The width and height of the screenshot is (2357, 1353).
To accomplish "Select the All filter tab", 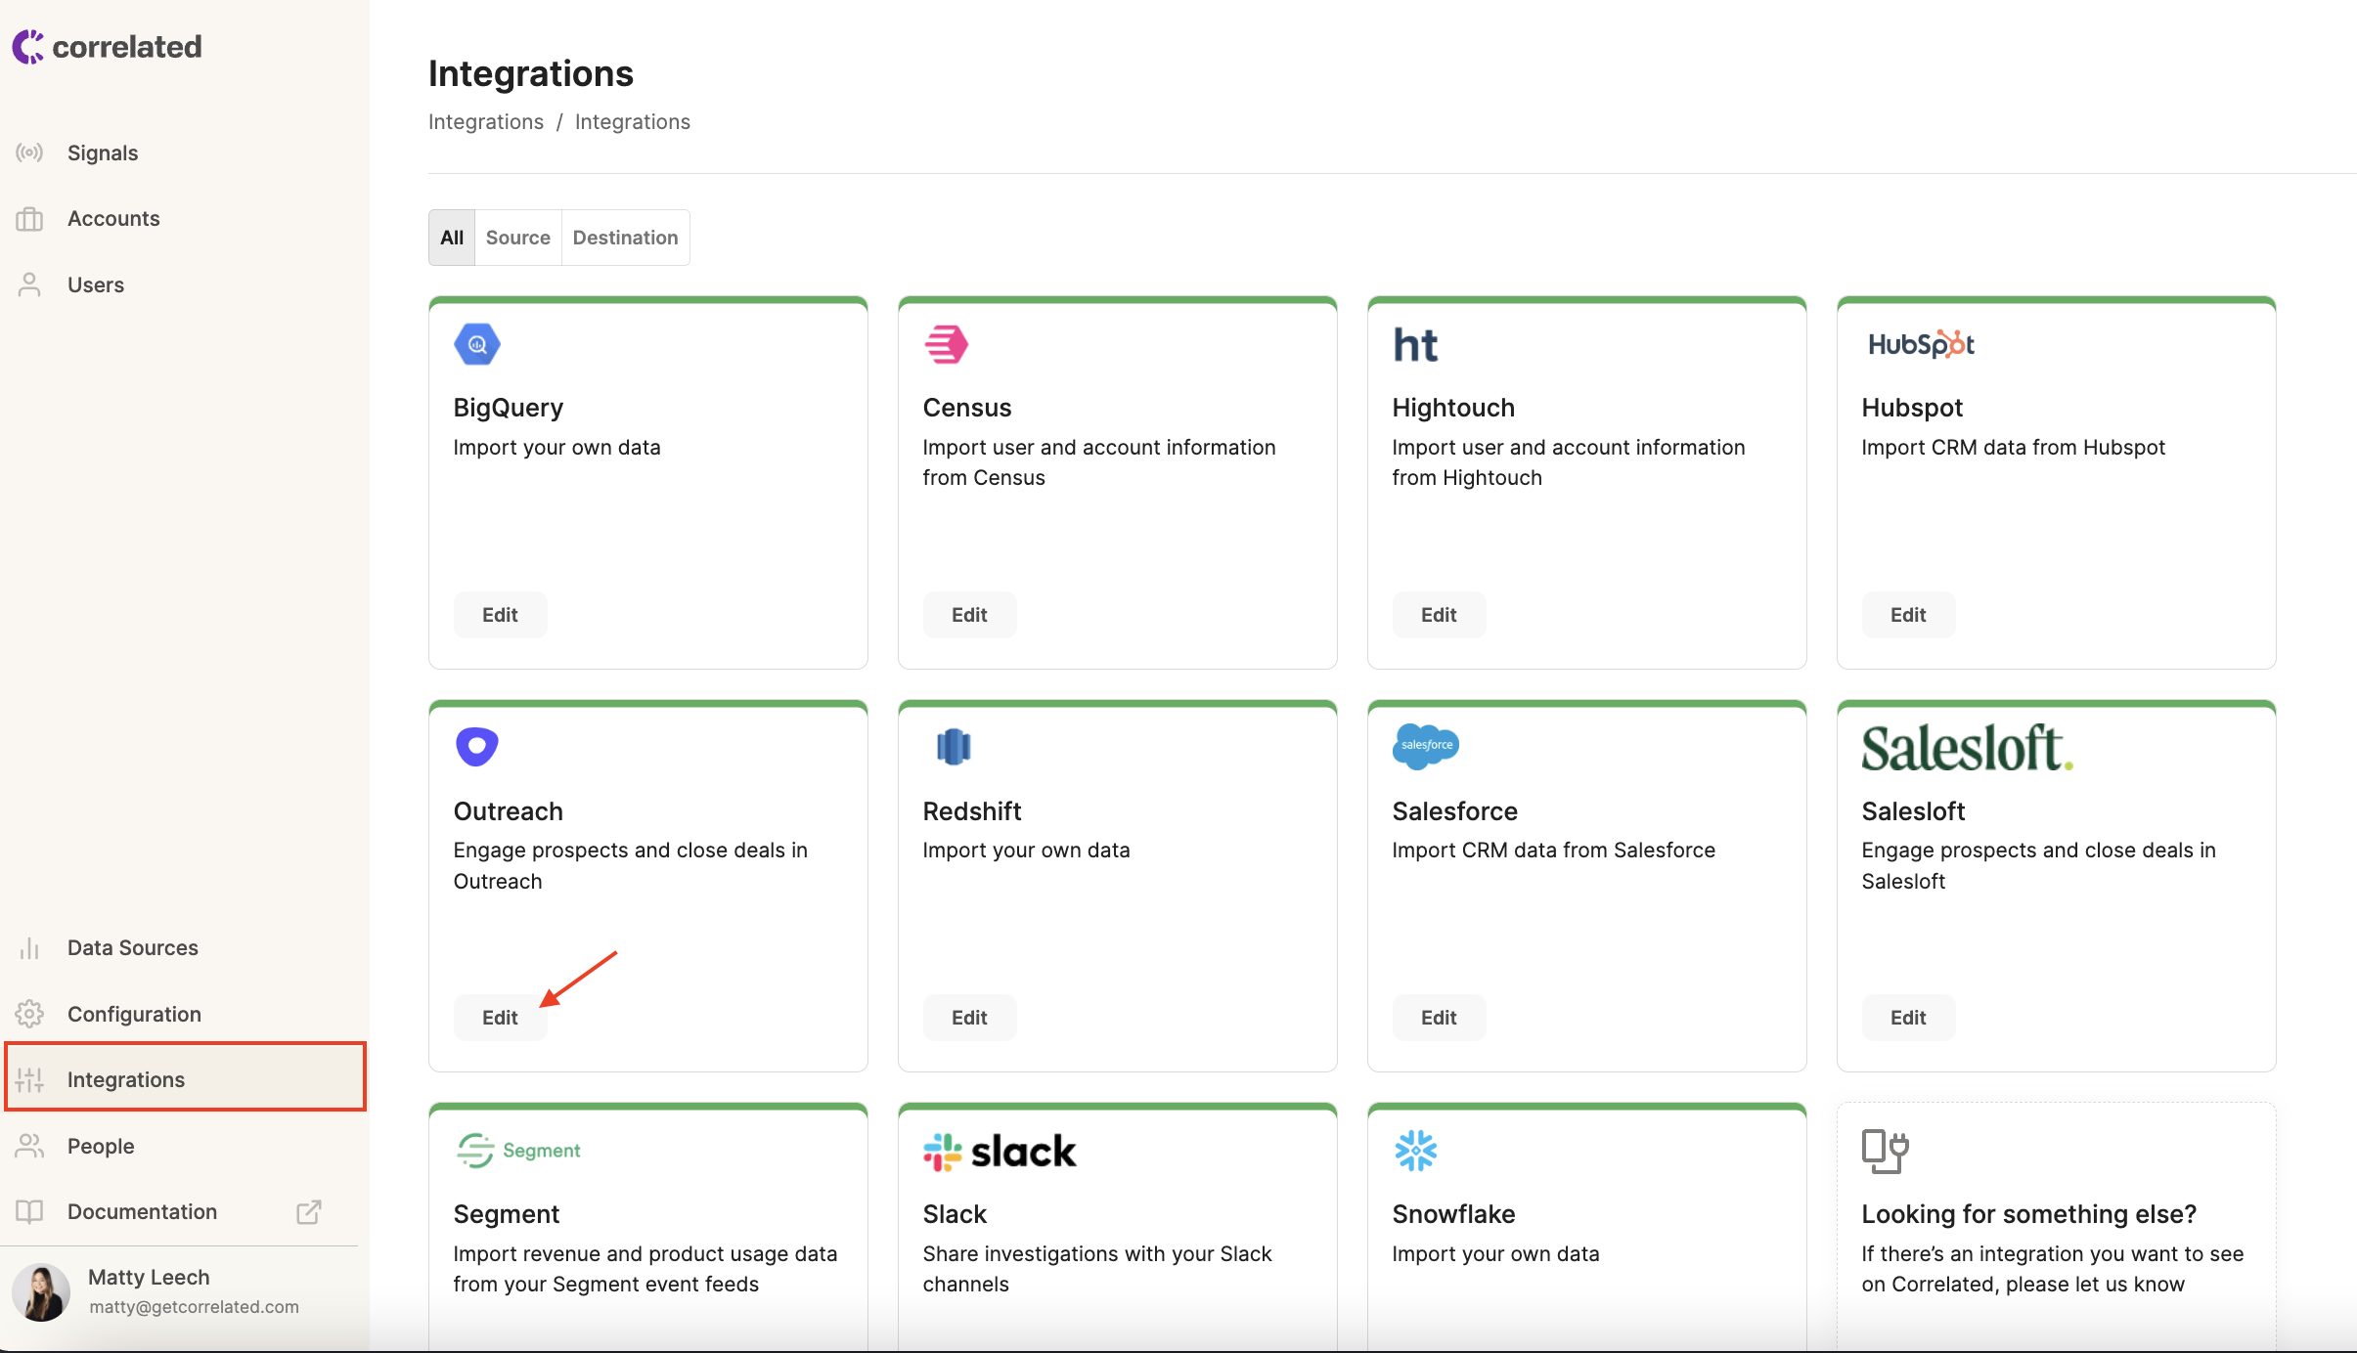I will point(452,238).
